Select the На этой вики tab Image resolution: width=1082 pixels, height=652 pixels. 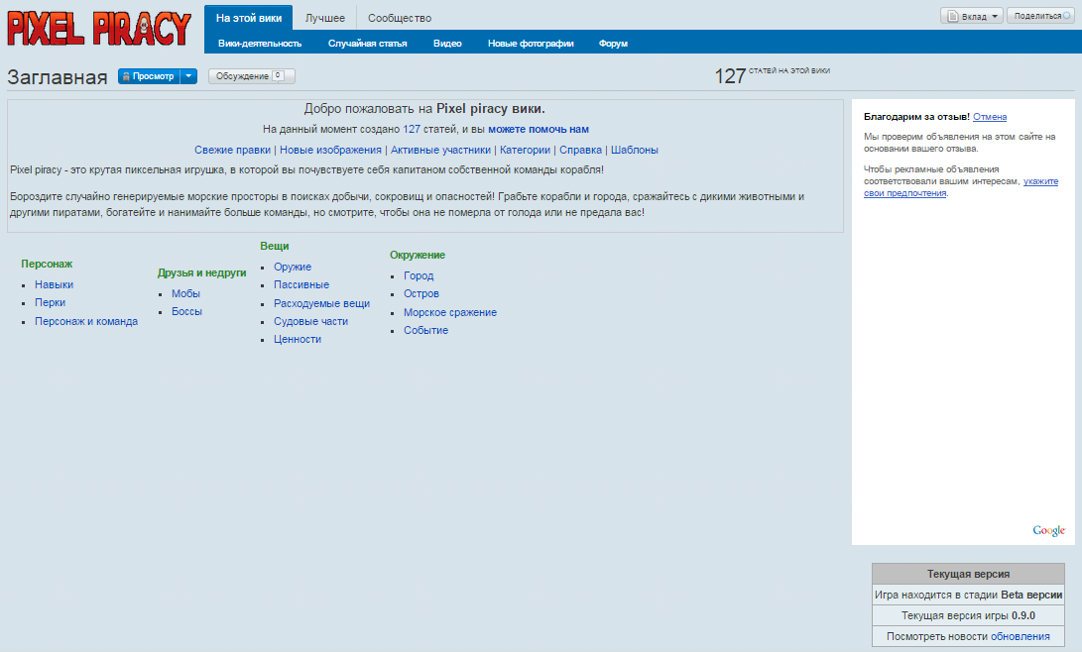(248, 18)
